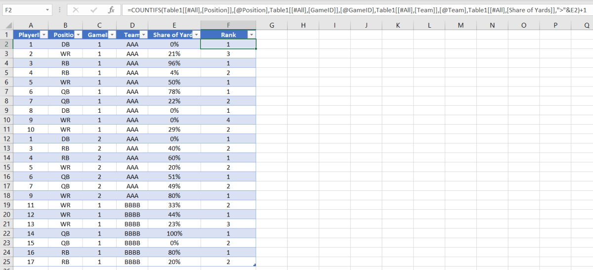The height and width of the screenshot is (270, 593).
Task: Click the Insert Function fx icon
Action: point(112,10)
